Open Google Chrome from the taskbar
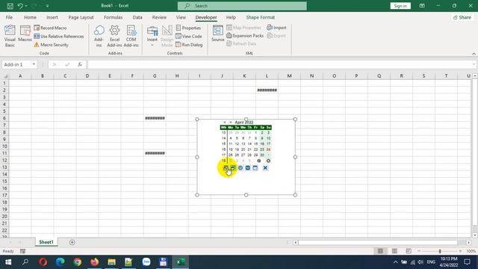Viewport: 478px width, 269px height. pyautogui.click(x=78, y=262)
